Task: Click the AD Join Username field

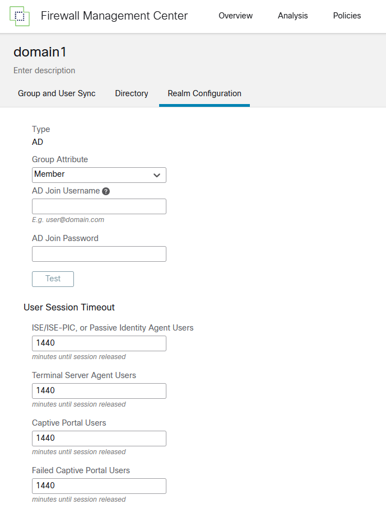Action: [99, 206]
